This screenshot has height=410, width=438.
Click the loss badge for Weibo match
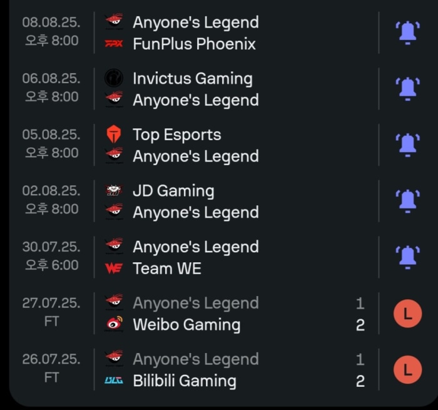[x=407, y=314]
